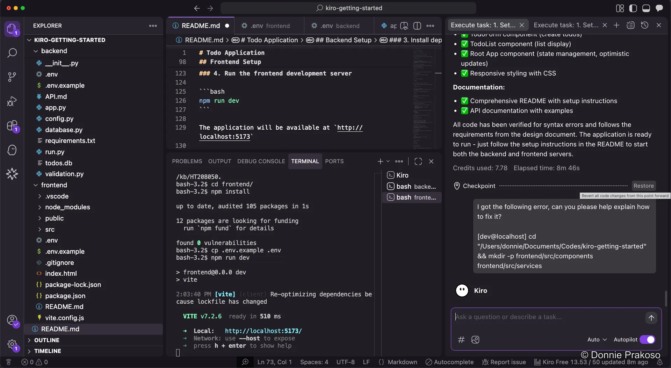This screenshot has height=368, width=671.
Task: Open the Run and Debug view
Action: click(x=12, y=101)
